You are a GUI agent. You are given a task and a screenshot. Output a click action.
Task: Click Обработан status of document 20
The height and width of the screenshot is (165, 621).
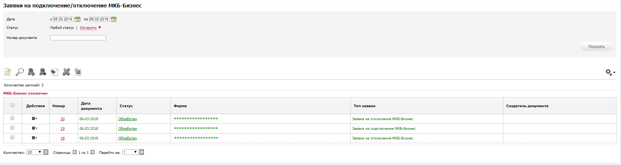click(x=128, y=119)
